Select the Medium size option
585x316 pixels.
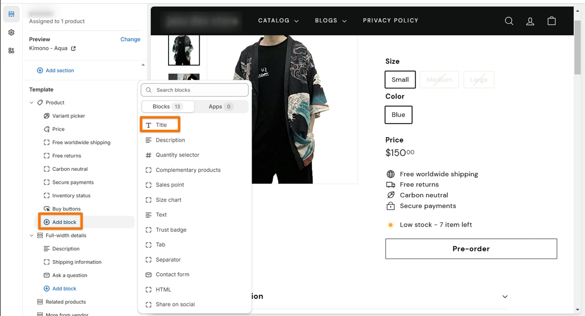(x=439, y=80)
